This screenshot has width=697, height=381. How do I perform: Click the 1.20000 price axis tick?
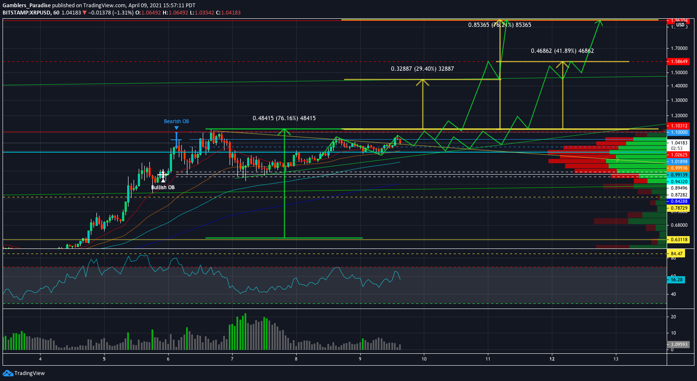coord(679,116)
